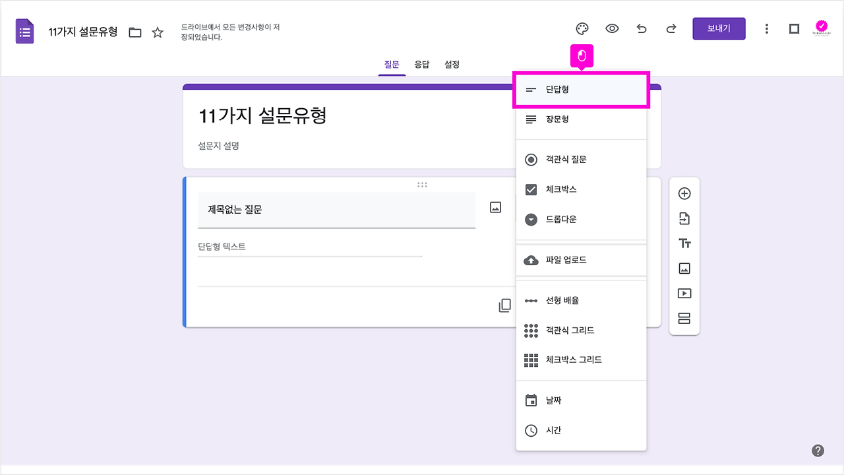The height and width of the screenshot is (475, 844).
Task: Click the Undo icon
Action: [642, 28]
